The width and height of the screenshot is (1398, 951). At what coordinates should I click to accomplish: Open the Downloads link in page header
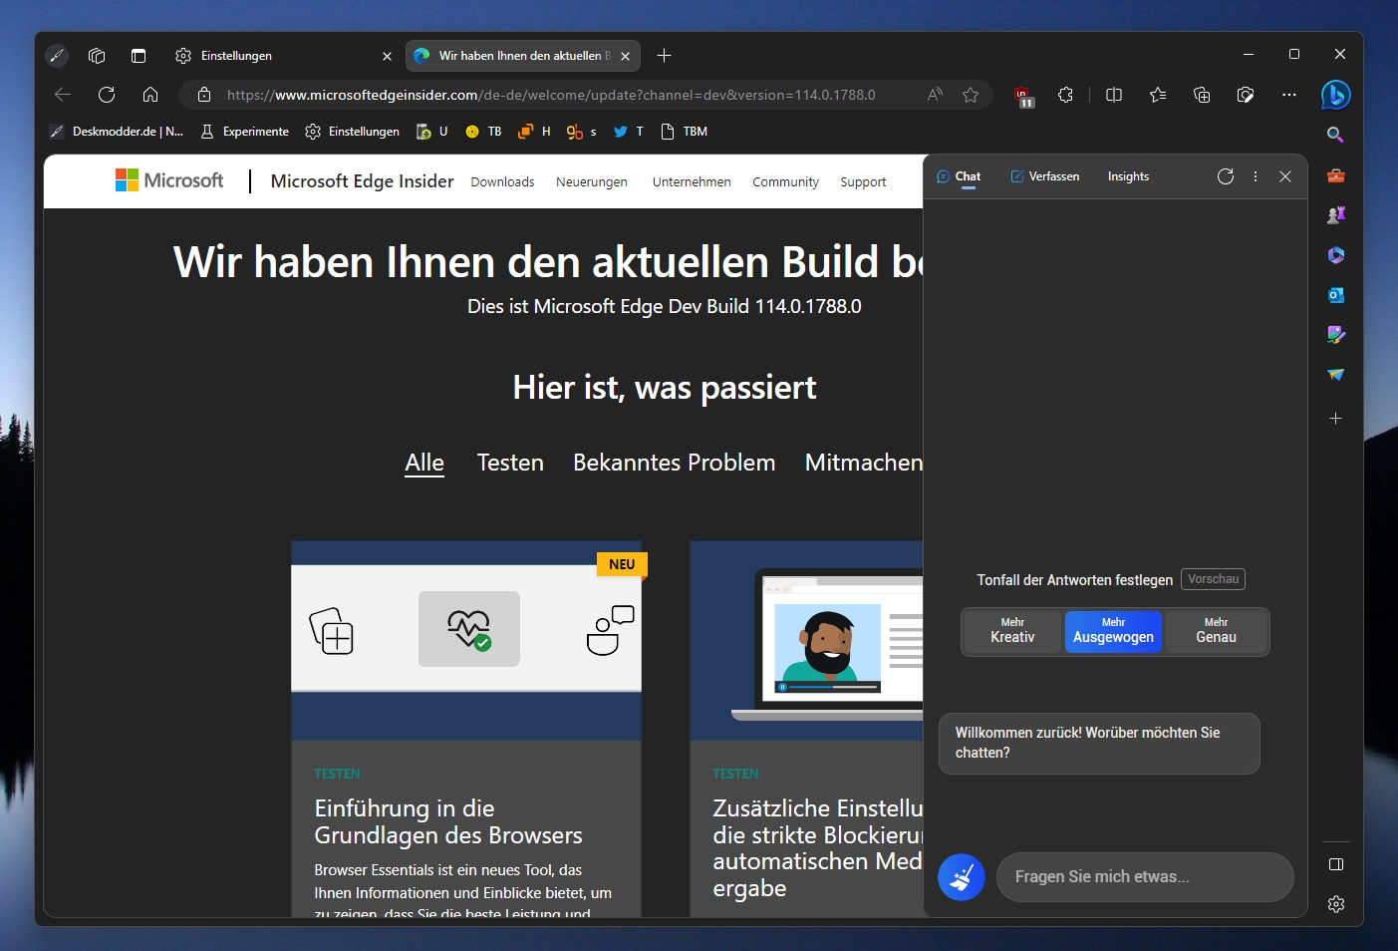pos(502,181)
